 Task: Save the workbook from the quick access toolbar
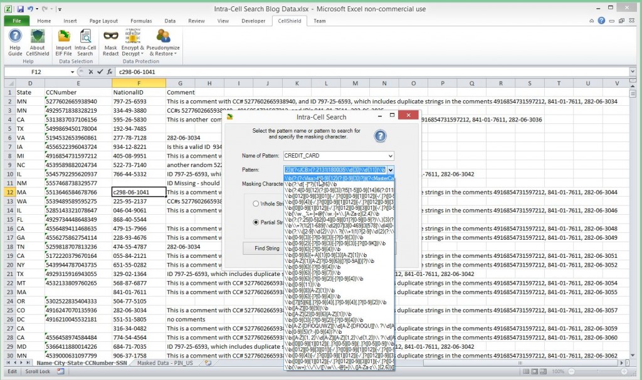click(x=21, y=9)
